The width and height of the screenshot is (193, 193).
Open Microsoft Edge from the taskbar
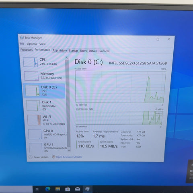click(x=48, y=189)
